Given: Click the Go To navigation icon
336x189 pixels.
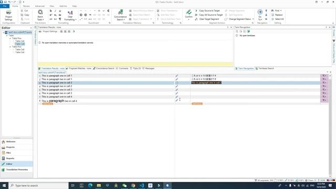Looking at the screenshot, I should click(x=260, y=12).
